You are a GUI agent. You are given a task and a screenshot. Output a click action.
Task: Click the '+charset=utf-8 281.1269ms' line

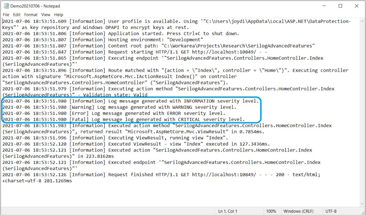click(x=37, y=181)
